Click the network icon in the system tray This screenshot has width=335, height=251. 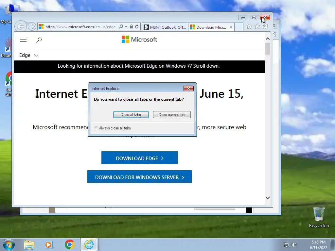tap(286, 245)
